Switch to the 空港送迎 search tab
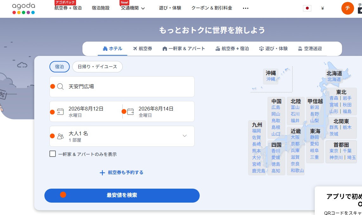 pos(310,49)
